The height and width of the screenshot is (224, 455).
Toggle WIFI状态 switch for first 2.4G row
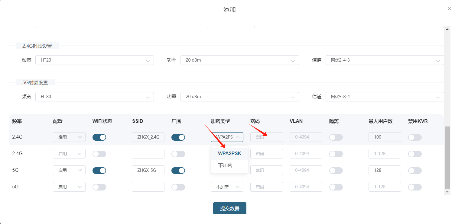point(99,137)
